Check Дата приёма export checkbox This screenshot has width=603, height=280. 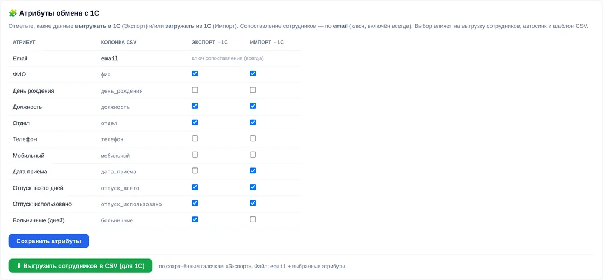point(195,171)
